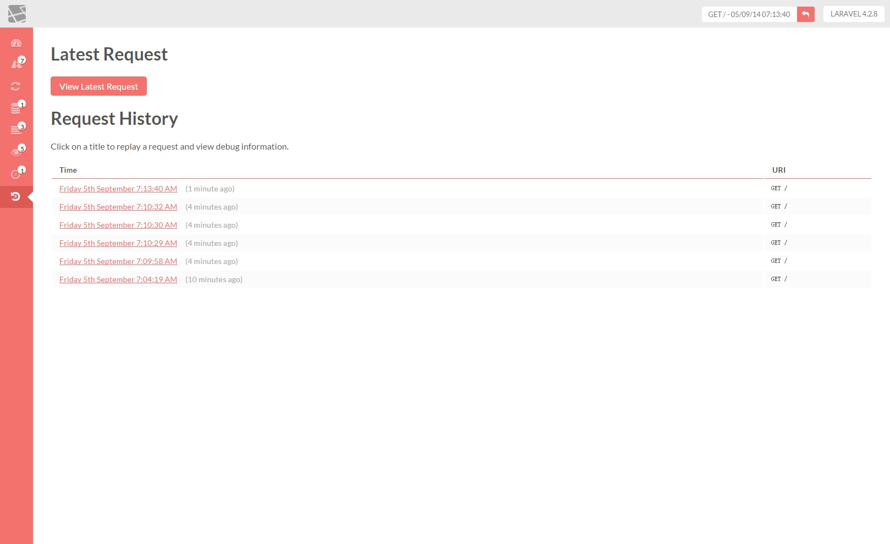The image size is (890, 544).
Task: Click the LARAVEL 4.2.8 badge
Action: tap(854, 14)
